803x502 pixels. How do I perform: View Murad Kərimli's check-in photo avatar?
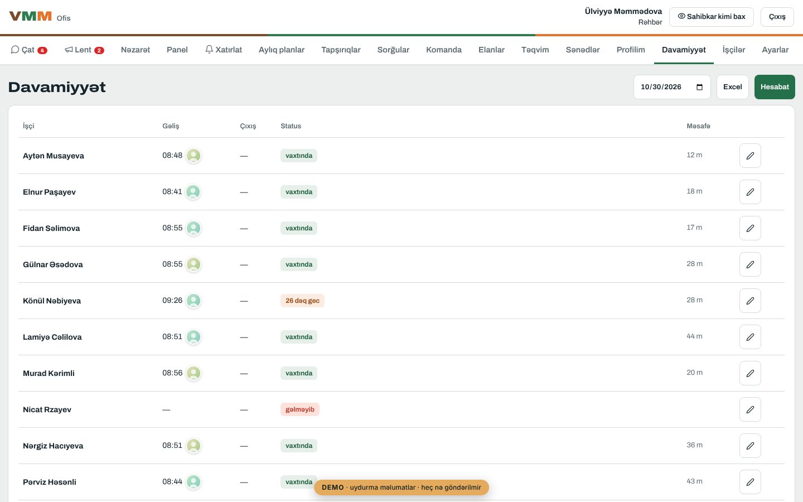[x=194, y=373]
